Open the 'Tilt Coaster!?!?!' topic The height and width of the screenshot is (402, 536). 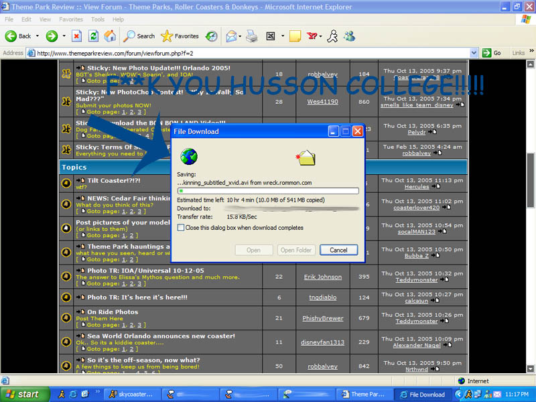pyautogui.click(x=114, y=180)
